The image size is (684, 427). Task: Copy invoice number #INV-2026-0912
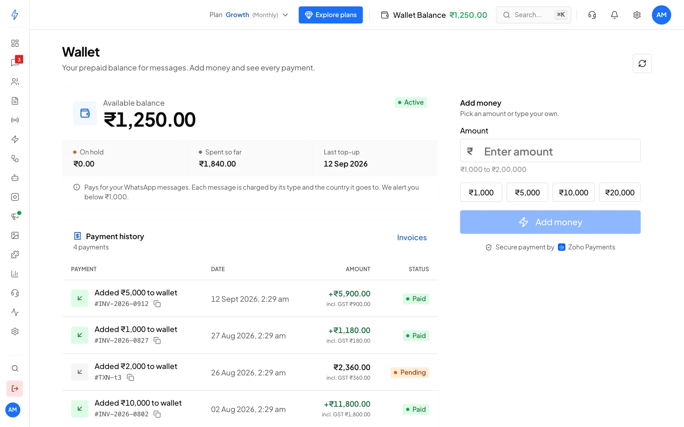coord(157,304)
